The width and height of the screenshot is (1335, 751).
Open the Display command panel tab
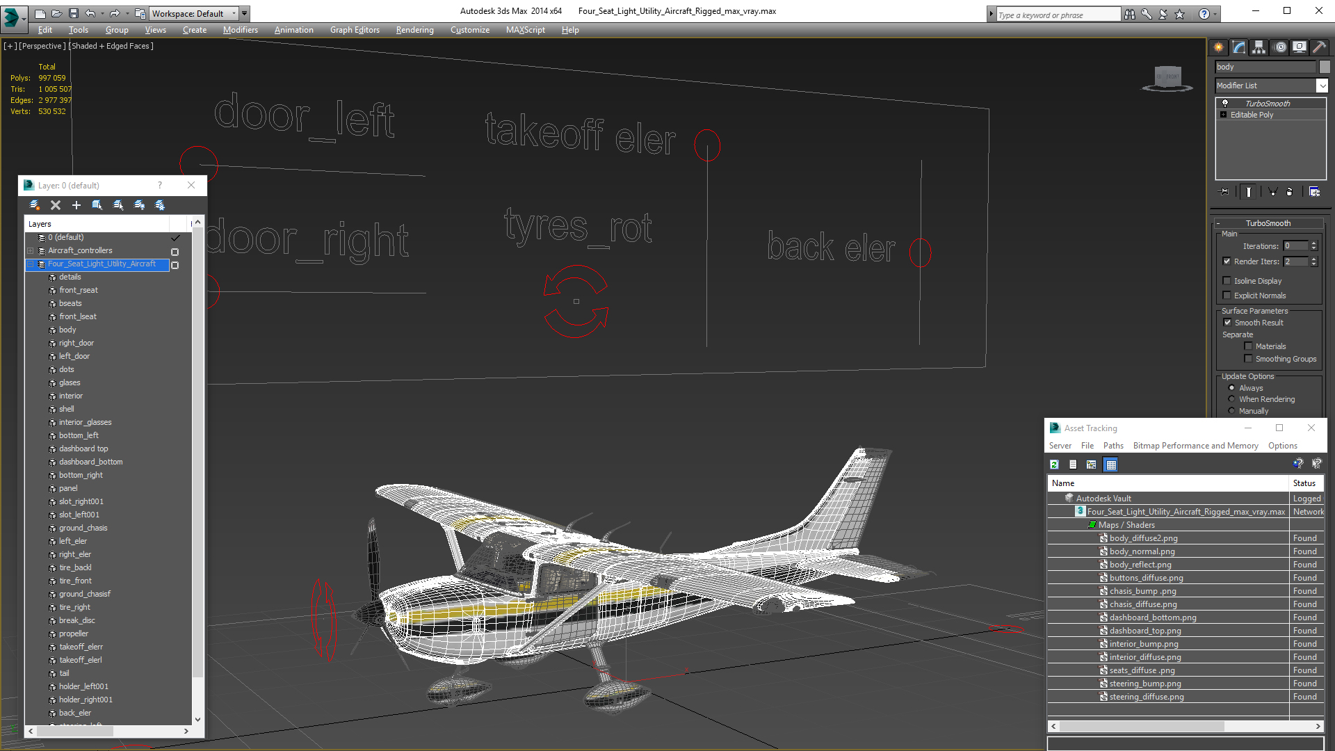(x=1300, y=47)
